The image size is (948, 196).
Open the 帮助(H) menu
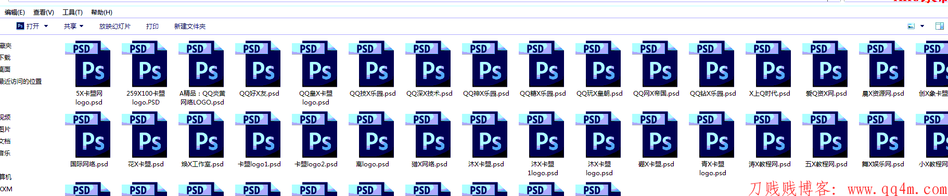tap(101, 12)
